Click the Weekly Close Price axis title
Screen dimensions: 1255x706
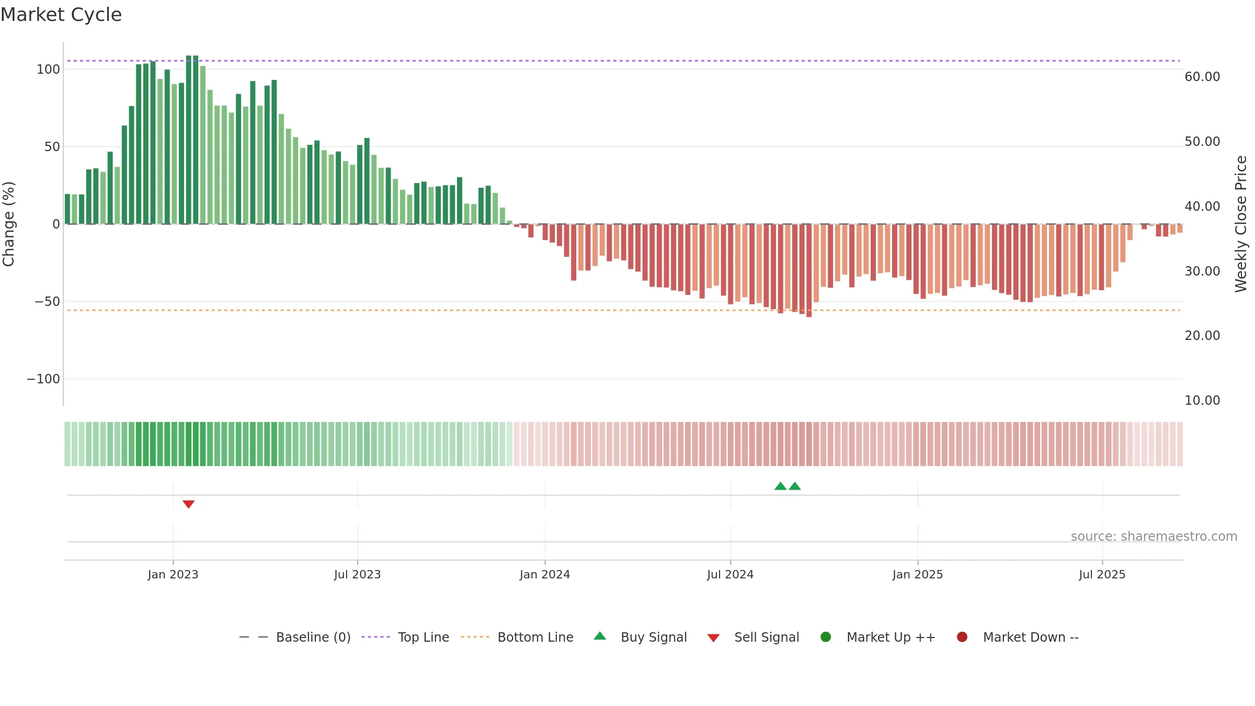1241,224
